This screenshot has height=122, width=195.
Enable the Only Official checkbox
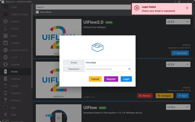click(37, 12)
